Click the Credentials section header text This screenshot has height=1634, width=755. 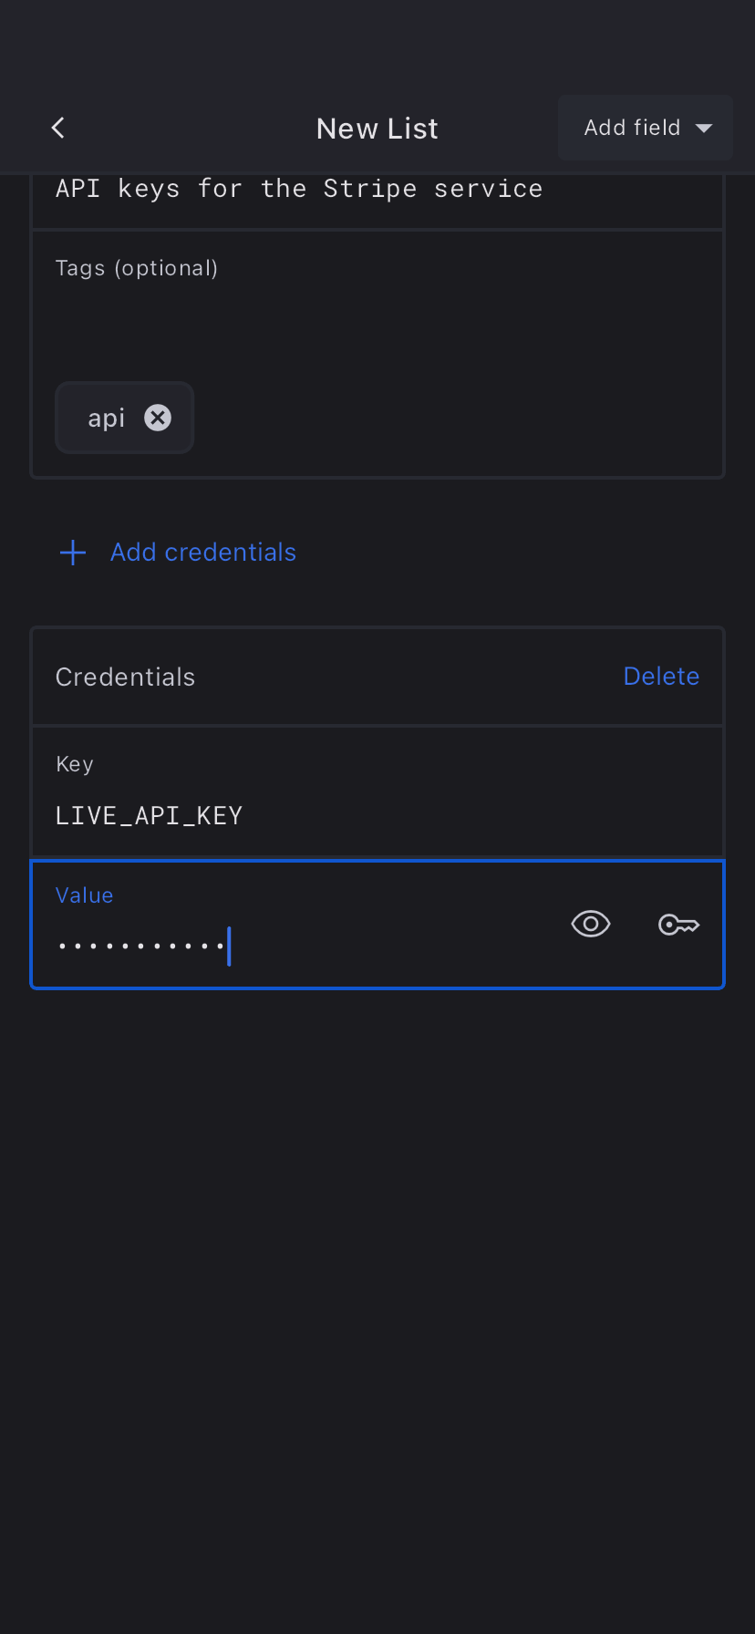pyautogui.click(x=126, y=677)
